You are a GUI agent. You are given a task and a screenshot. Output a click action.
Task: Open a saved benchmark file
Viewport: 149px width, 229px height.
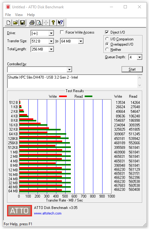(x=15, y=22)
